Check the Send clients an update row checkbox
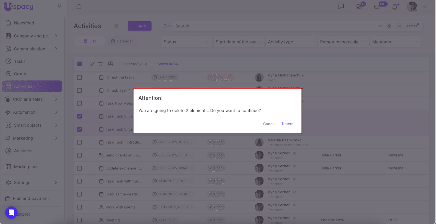This screenshot has height=224, width=436. point(79,155)
